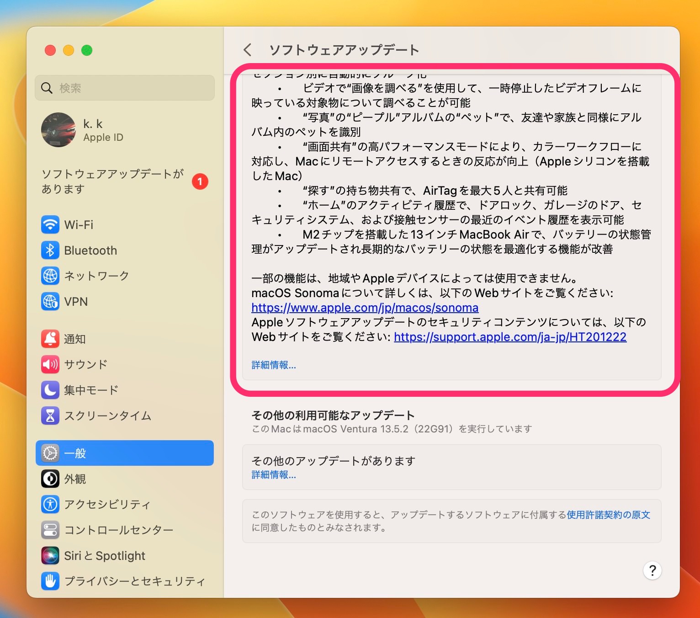Open the support.apple.com HT201222 link

point(510,337)
